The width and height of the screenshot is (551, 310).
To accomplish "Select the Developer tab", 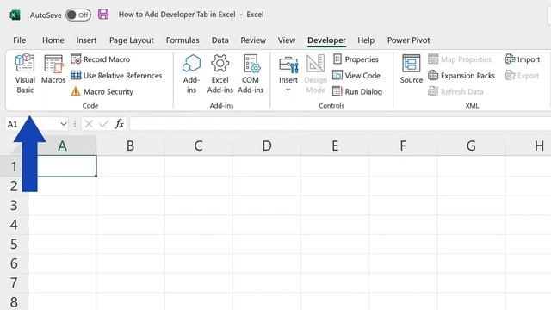I will pos(326,40).
